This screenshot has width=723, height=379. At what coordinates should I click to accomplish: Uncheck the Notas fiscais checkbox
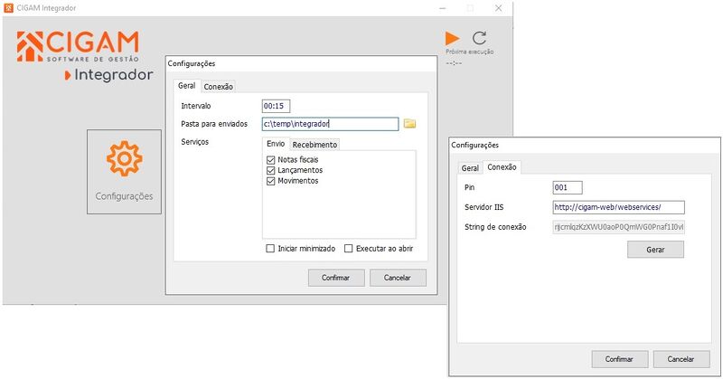270,160
